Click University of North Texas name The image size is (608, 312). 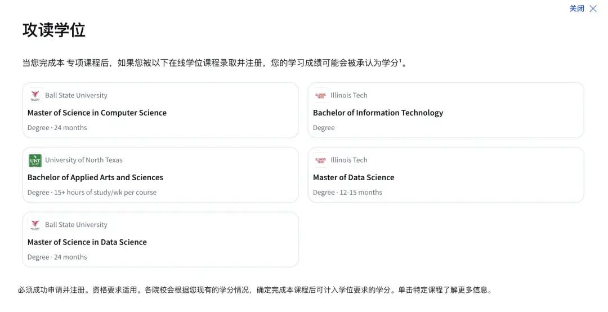click(x=84, y=160)
